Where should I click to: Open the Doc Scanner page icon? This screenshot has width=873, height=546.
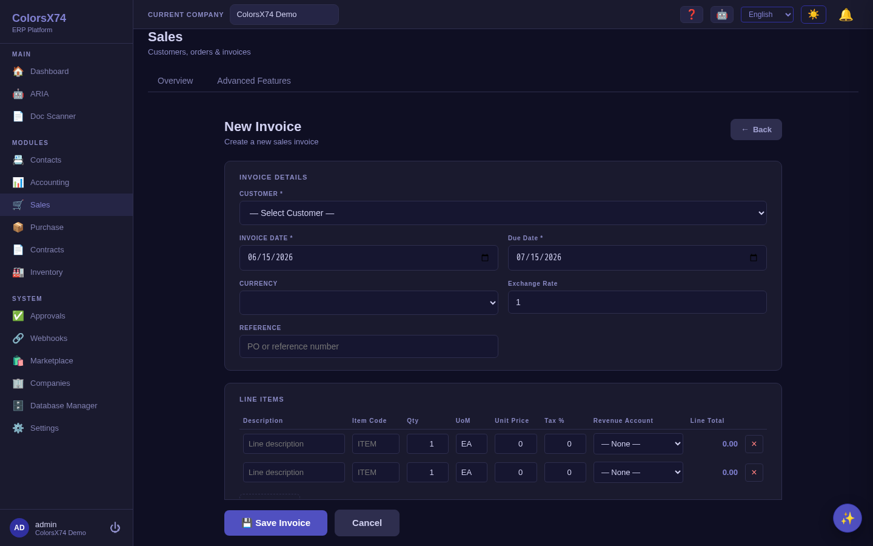[x=18, y=116]
